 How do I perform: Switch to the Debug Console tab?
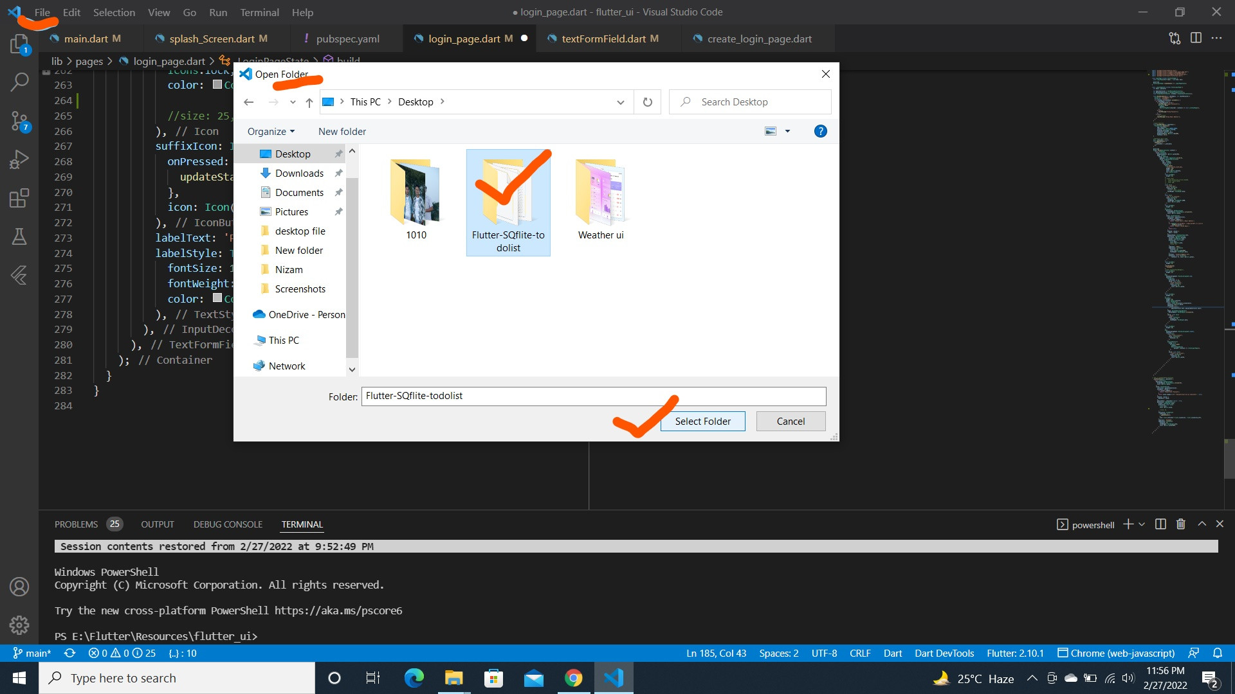click(x=227, y=524)
